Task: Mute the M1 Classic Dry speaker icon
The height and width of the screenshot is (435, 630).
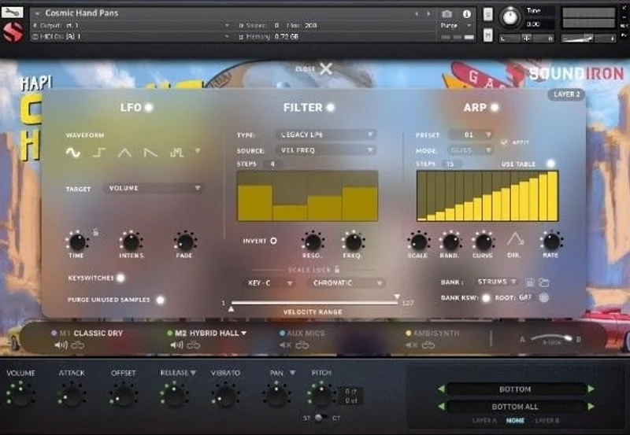Action: pos(61,345)
